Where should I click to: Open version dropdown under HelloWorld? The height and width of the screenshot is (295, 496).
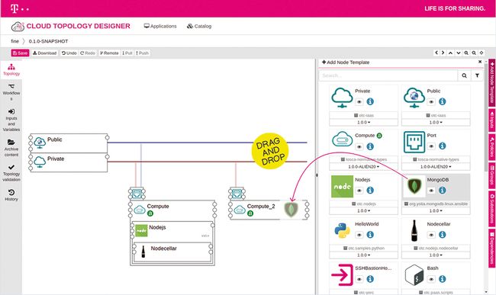click(x=363, y=255)
